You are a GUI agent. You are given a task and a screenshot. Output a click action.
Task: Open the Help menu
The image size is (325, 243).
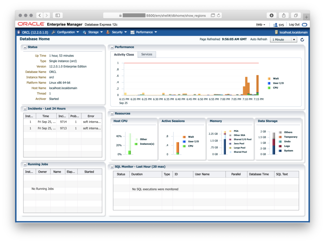(261, 24)
